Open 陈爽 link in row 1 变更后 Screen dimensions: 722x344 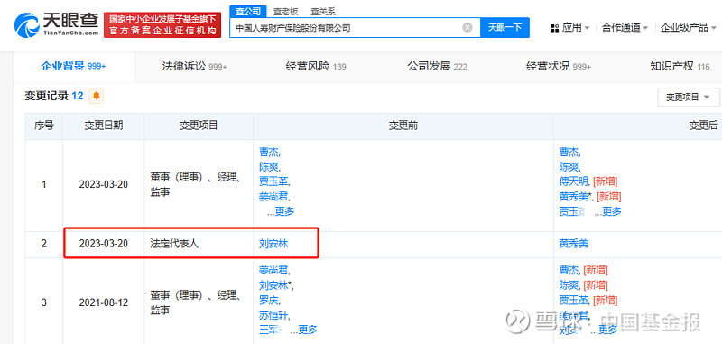click(x=569, y=167)
